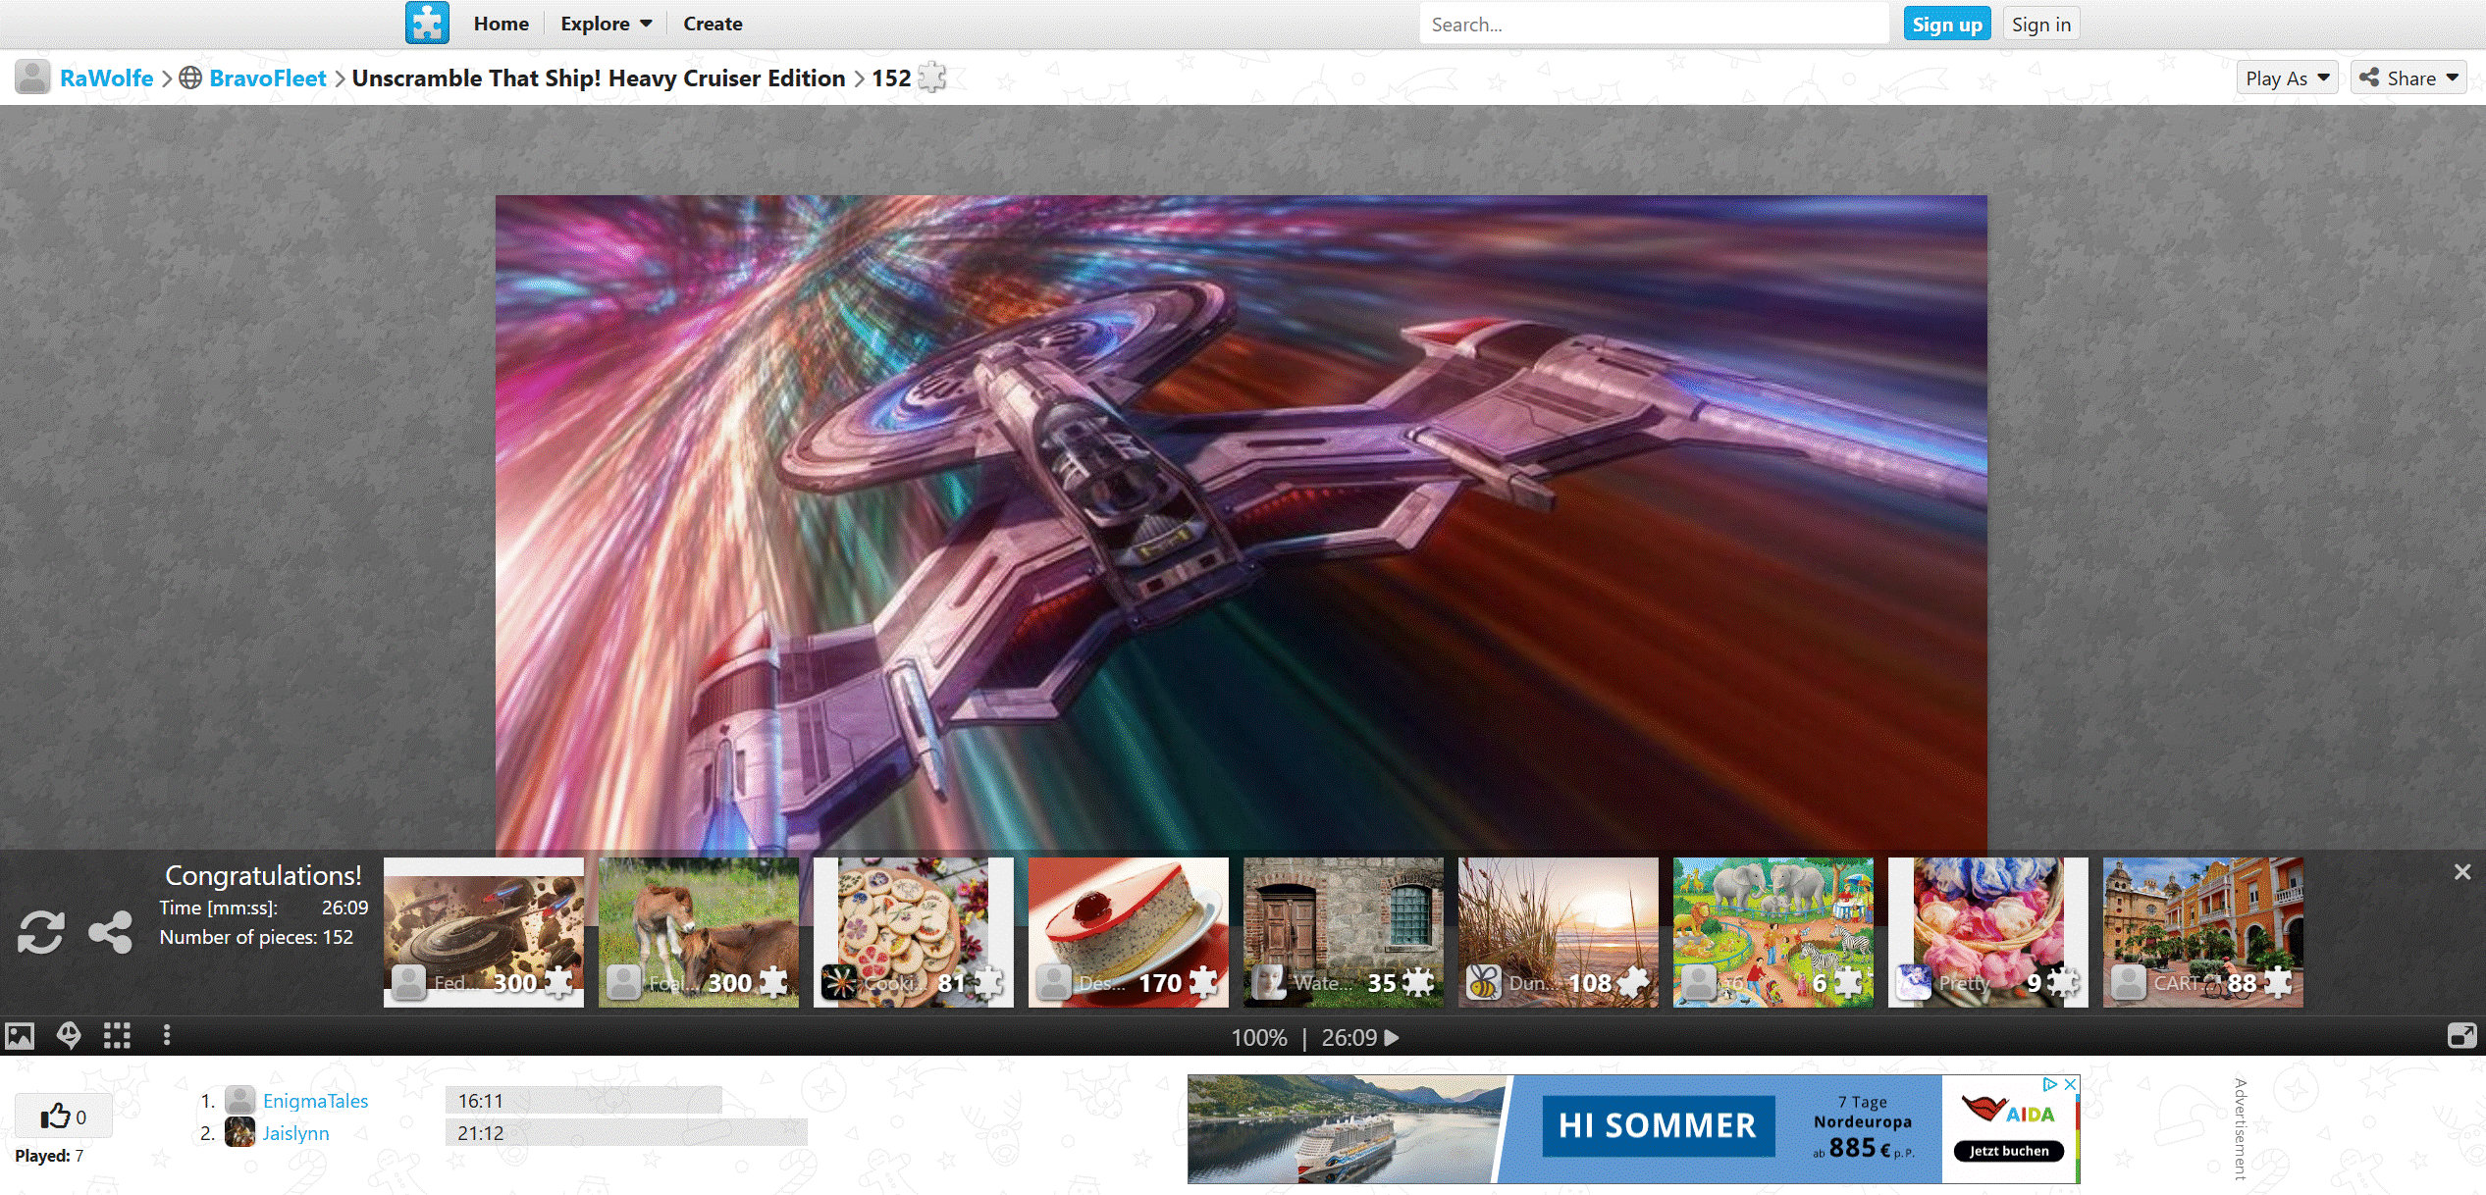Image resolution: width=2486 pixels, height=1195 pixels.
Task: Open EnigmaTales' profile link
Action: 315,1101
